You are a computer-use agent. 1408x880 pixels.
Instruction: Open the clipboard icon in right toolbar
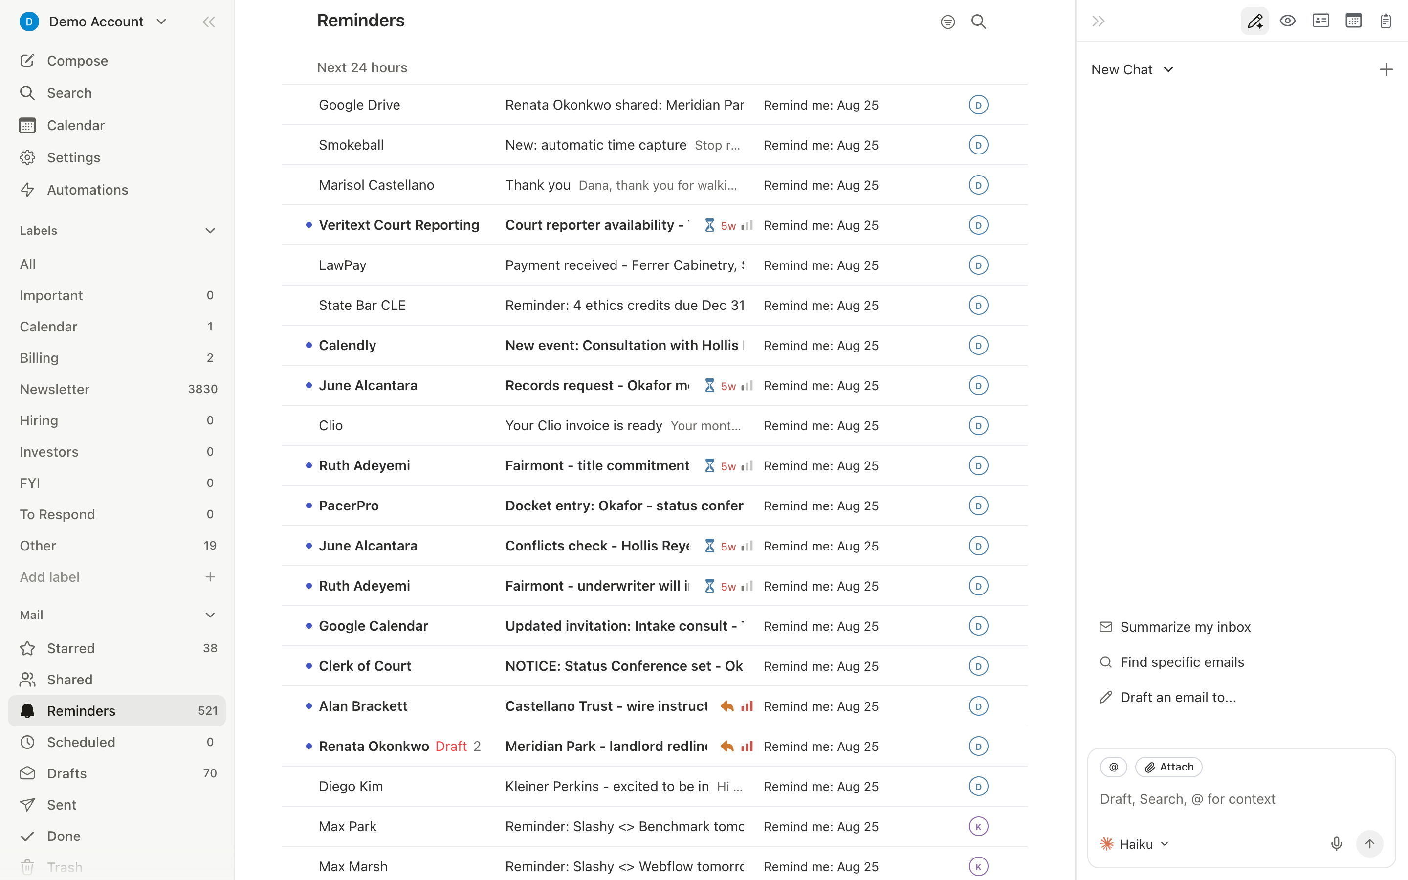1386,22
